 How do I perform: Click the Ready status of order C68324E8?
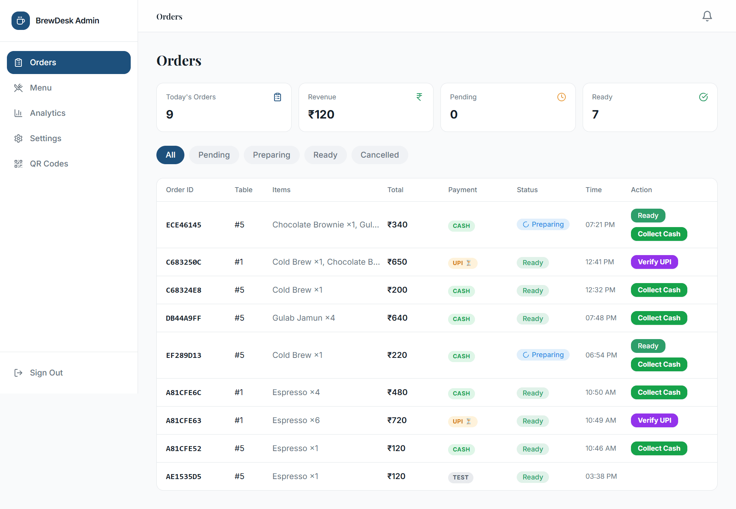pyautogui.click(x=533, y=291)
